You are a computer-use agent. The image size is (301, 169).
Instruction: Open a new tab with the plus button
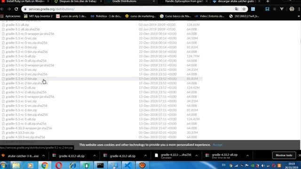click(x=268, y=1)
